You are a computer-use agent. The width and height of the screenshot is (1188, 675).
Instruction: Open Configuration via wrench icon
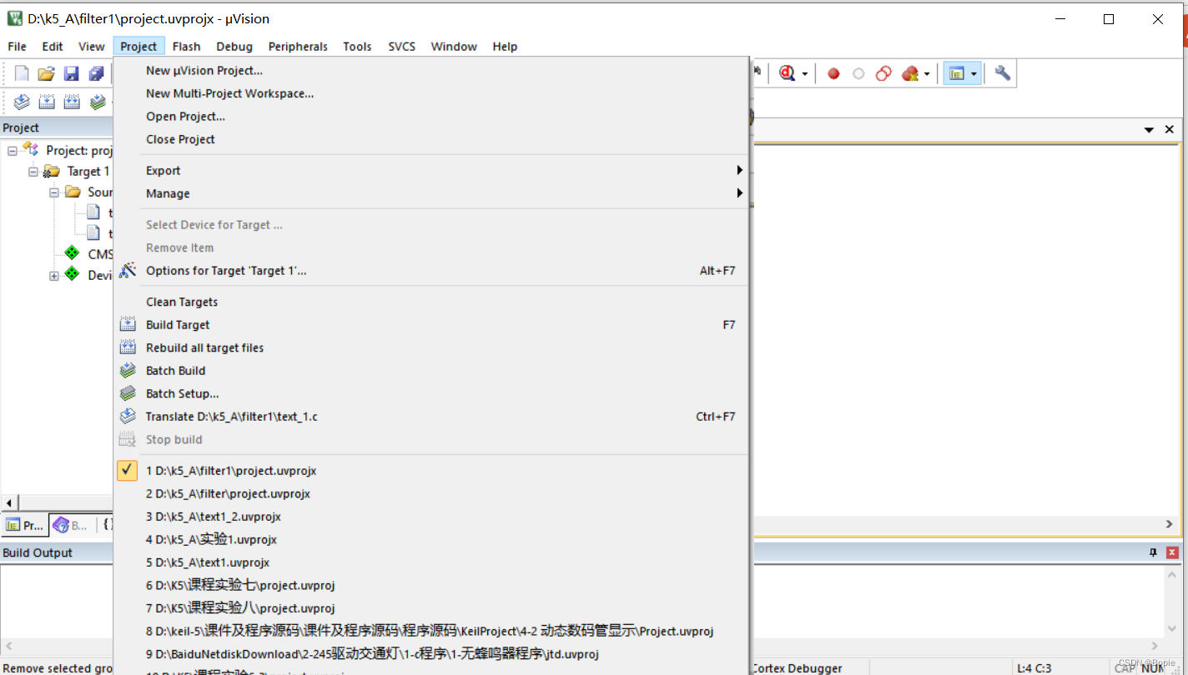coord(1003,73)
